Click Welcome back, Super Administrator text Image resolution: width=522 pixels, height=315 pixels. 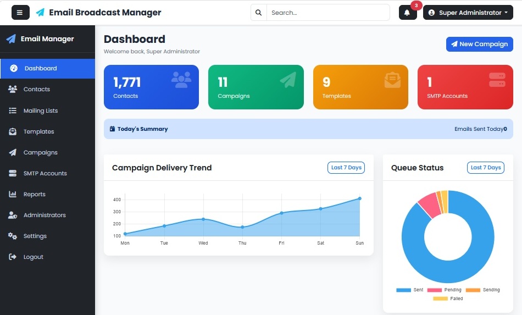point(152,51)
